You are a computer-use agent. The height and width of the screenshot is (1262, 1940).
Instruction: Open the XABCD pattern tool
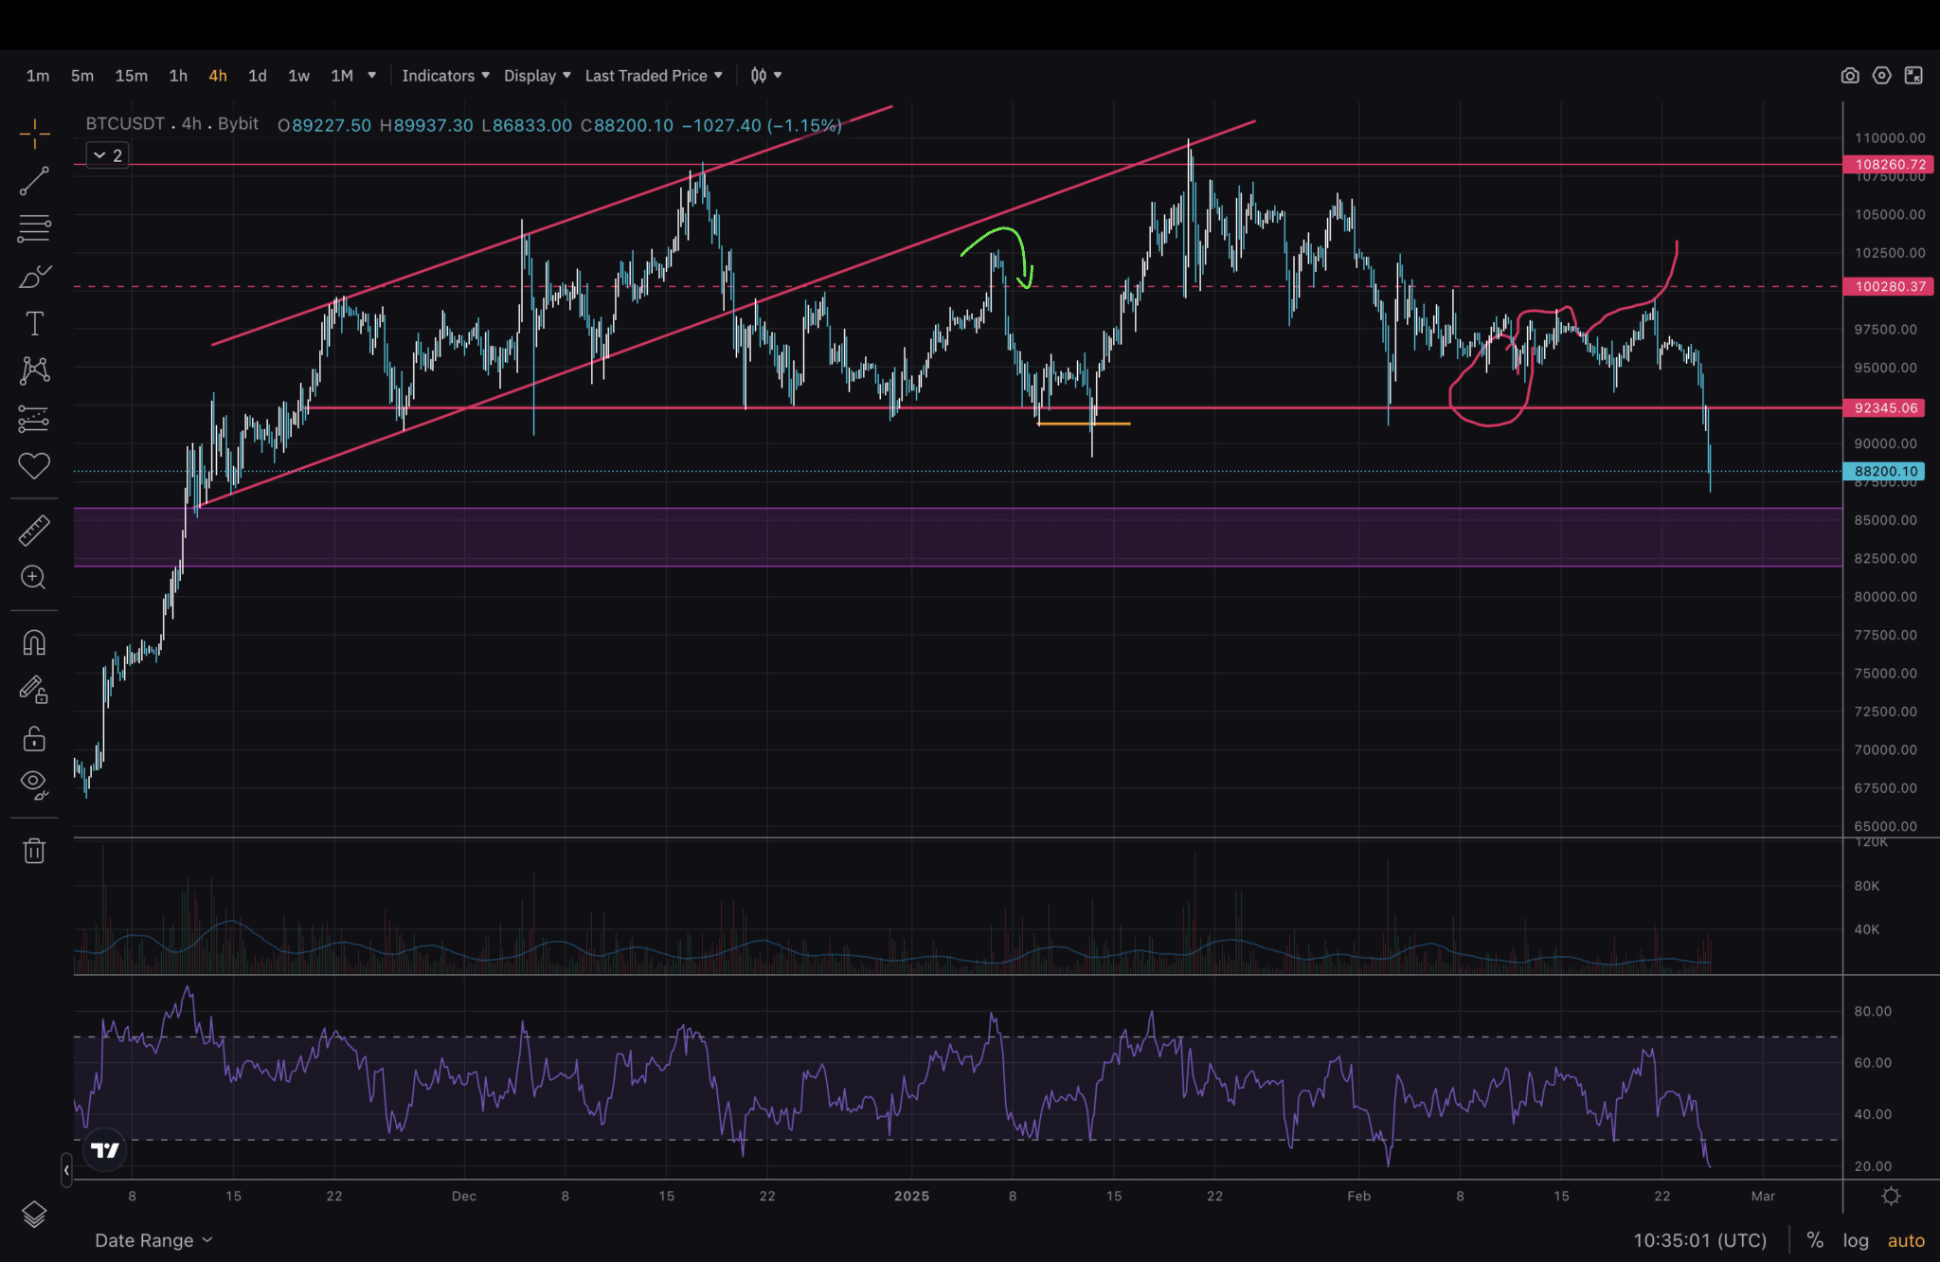pyautogui.click(x=34, y=370)
